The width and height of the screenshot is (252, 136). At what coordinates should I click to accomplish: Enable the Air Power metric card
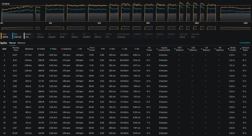[110, 36]
